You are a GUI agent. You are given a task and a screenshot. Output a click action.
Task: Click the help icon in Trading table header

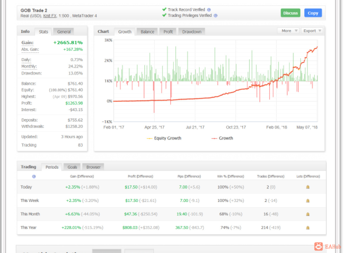[x=34, y=176]
